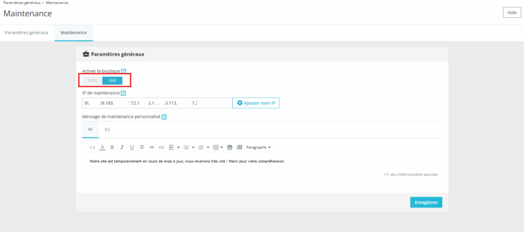Screen dimensions: 524x232
Task: Go to Paramètres généraux breadcrumb link
Action: (x=22, y=3)
